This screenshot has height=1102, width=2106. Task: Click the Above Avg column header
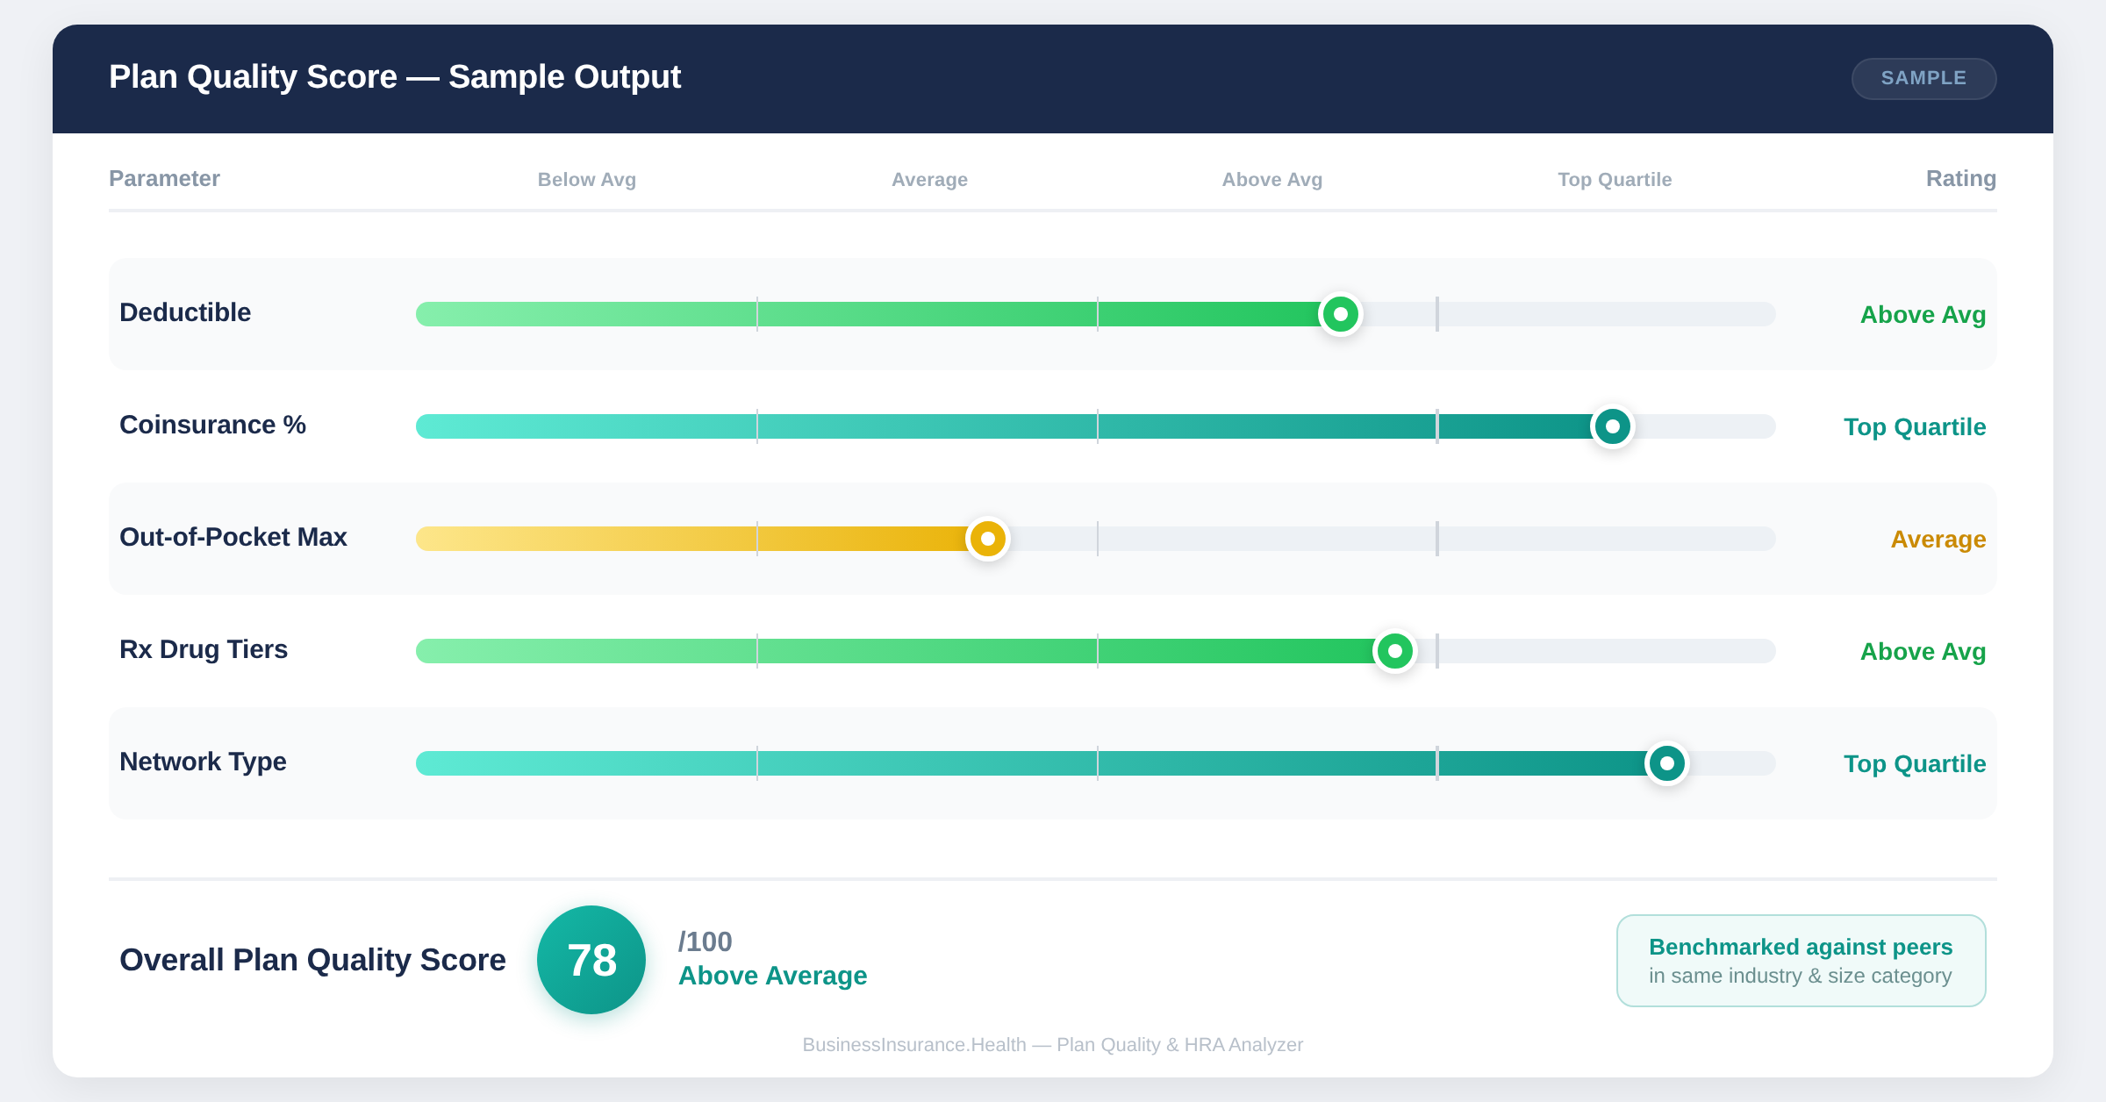click(1271, 180)
